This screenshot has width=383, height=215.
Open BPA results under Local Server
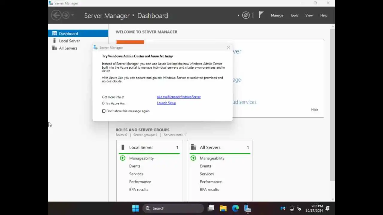tap(139, 190)
